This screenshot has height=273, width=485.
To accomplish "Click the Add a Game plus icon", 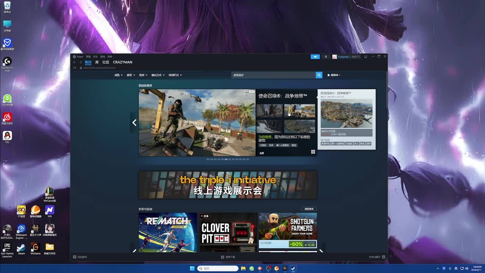I will click(x=75, y=257).
